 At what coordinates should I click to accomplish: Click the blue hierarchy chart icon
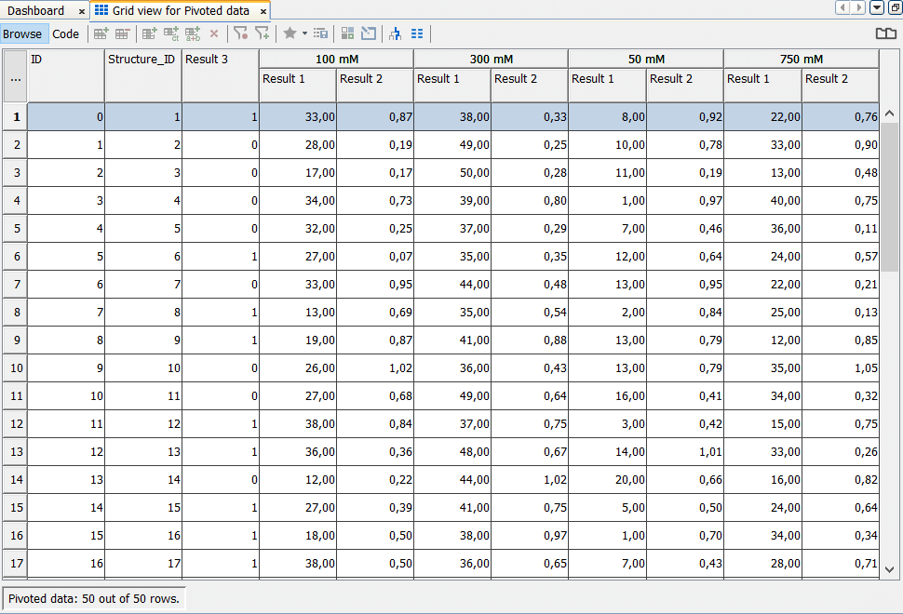pos(395,33)
